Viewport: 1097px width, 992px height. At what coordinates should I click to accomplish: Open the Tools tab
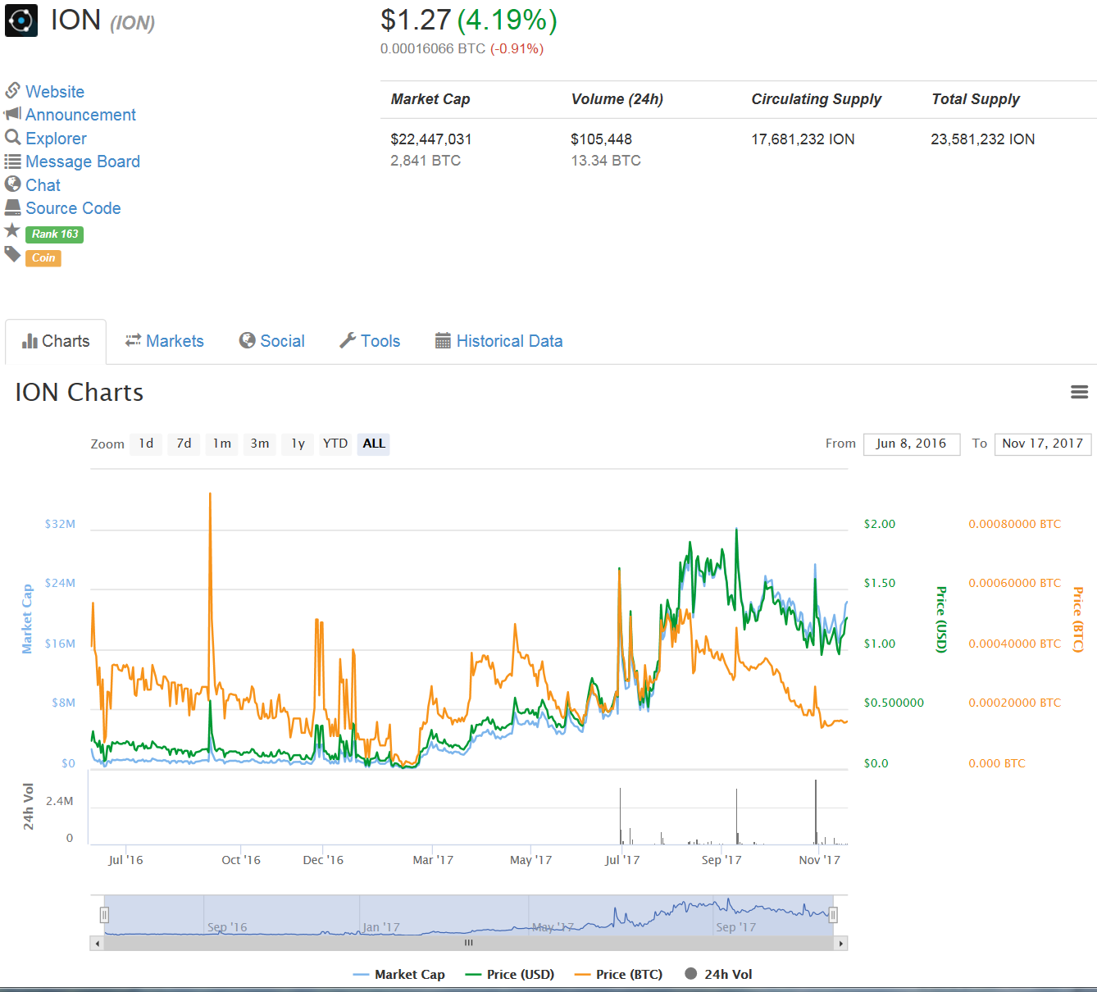pyautogui.click(x=370, y=341)
